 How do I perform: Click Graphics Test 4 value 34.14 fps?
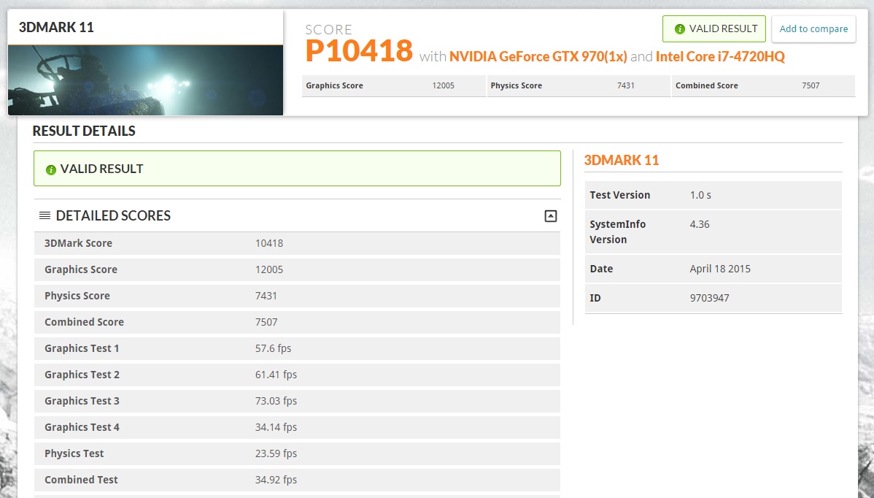(x=276, y=427)
